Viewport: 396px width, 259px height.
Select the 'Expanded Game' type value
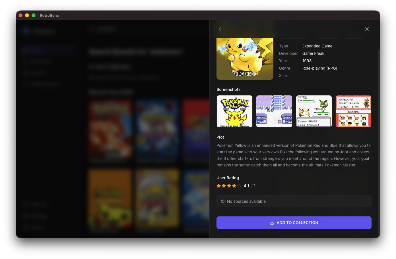317,46
